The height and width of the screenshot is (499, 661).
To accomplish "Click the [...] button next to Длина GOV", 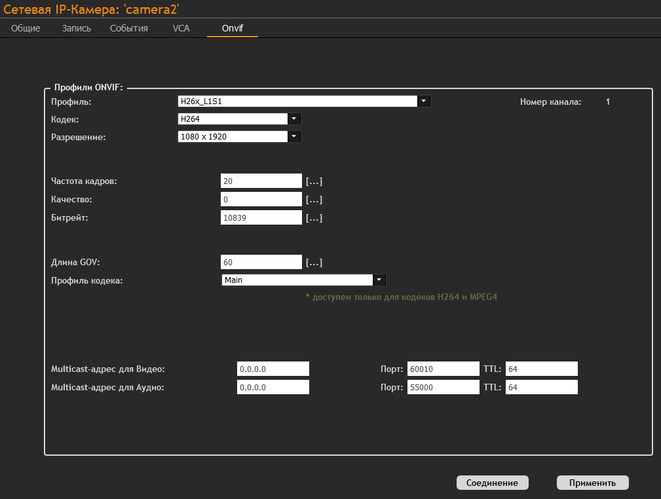I will tap(314, 263).
